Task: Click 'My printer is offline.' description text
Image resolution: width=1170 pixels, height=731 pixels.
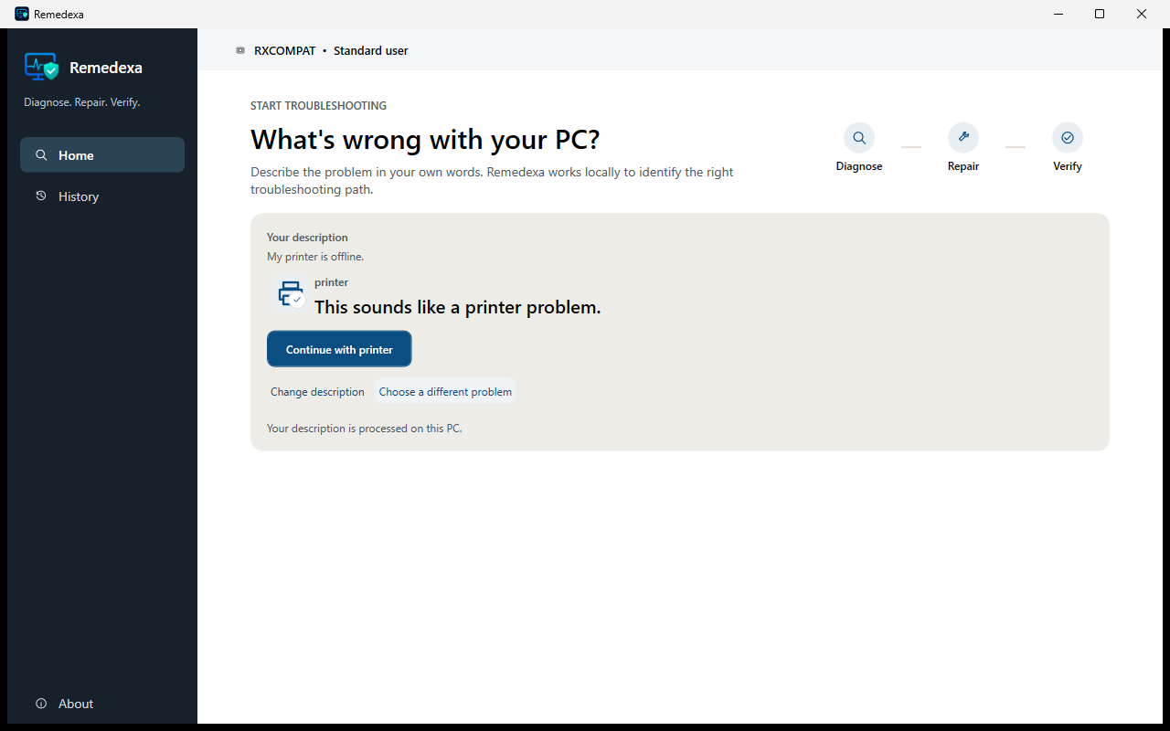Action: 315,257
